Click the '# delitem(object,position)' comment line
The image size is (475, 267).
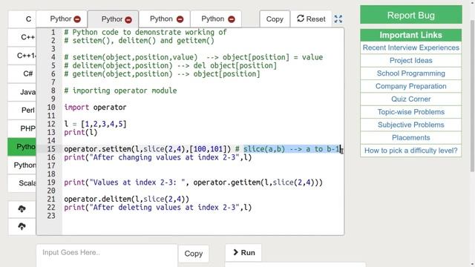coord(170,65)
